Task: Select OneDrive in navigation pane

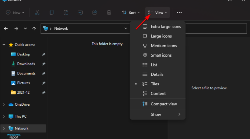Action: 22,105
